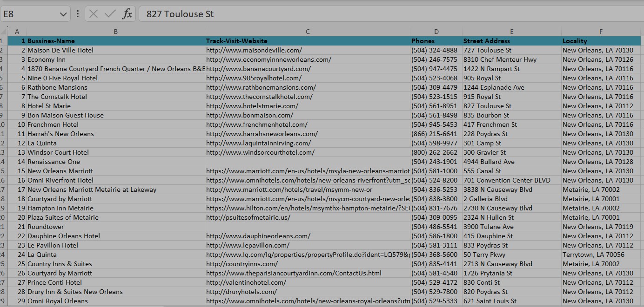Select the Rathbone Mansions cell

(116, 87)
